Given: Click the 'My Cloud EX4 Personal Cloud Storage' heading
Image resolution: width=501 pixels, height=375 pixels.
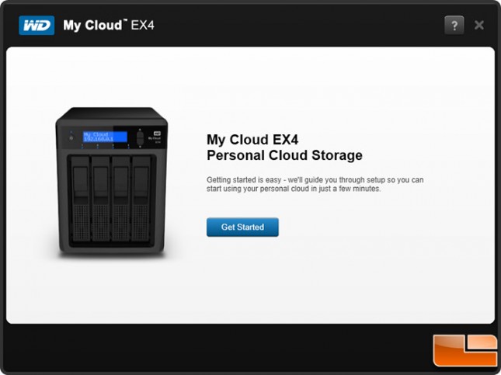Looking at the screenshot, I should click(x=284, y=148).
